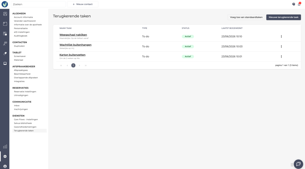Click 'pagina 1 van 1 (3 items)' text
Screen dimensions: 305x169
click(x=286, y=65)
